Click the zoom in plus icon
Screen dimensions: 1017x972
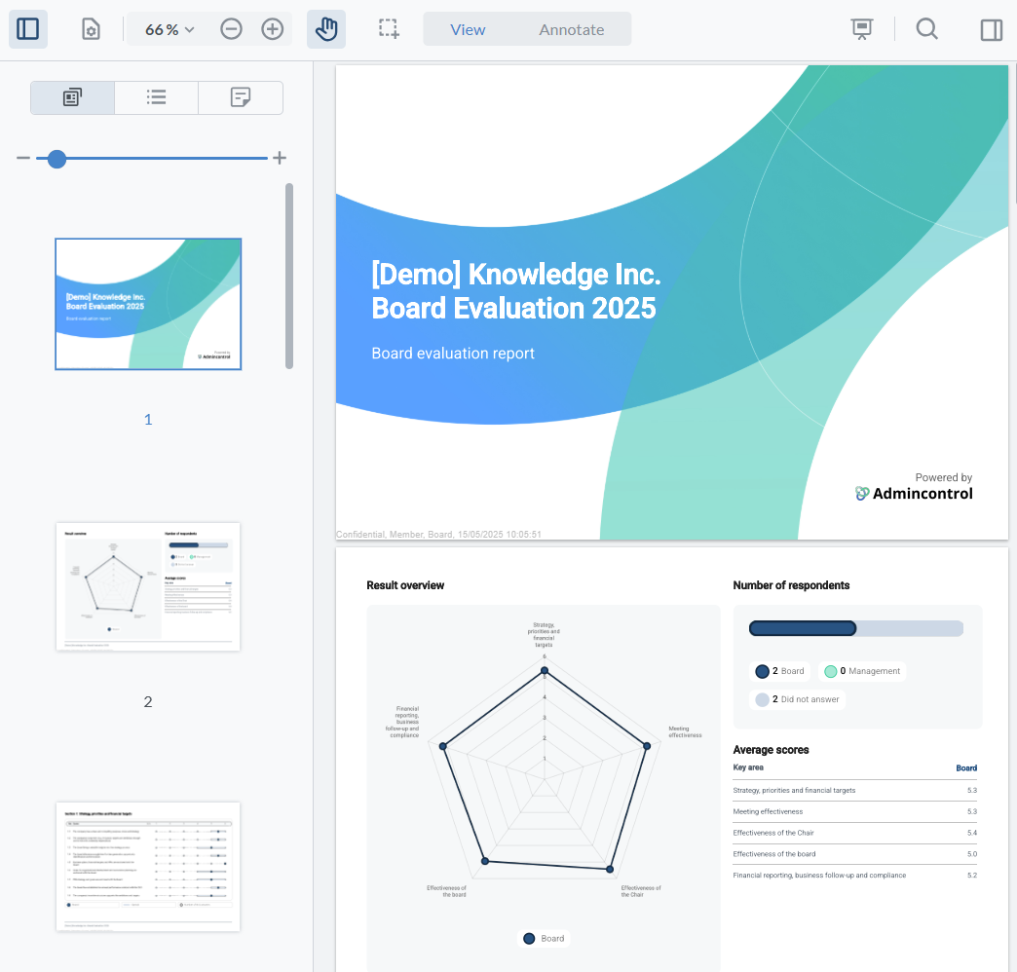pos(273,29)
